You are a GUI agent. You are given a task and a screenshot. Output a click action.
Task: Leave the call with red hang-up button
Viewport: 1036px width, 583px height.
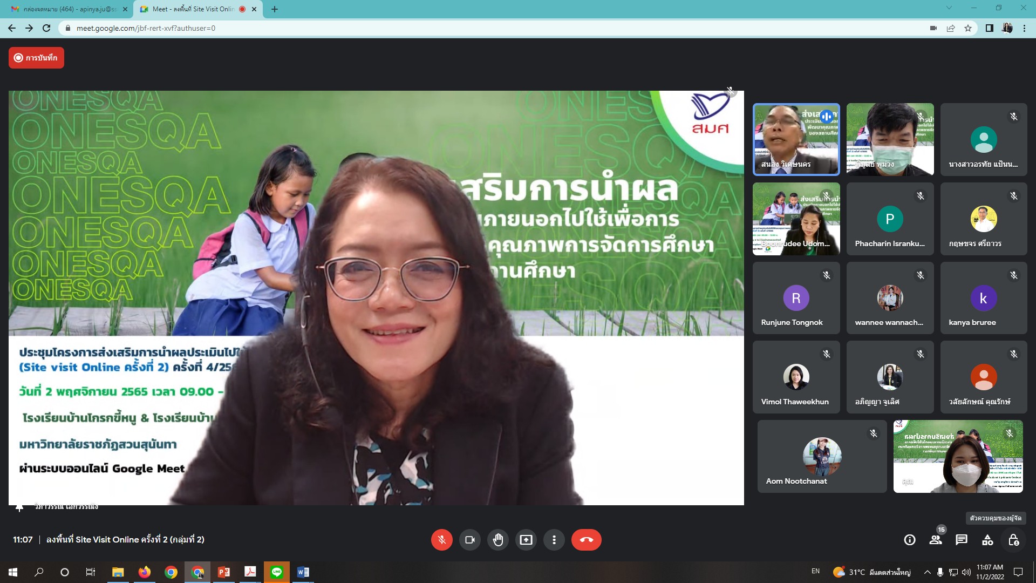[586, 540]
